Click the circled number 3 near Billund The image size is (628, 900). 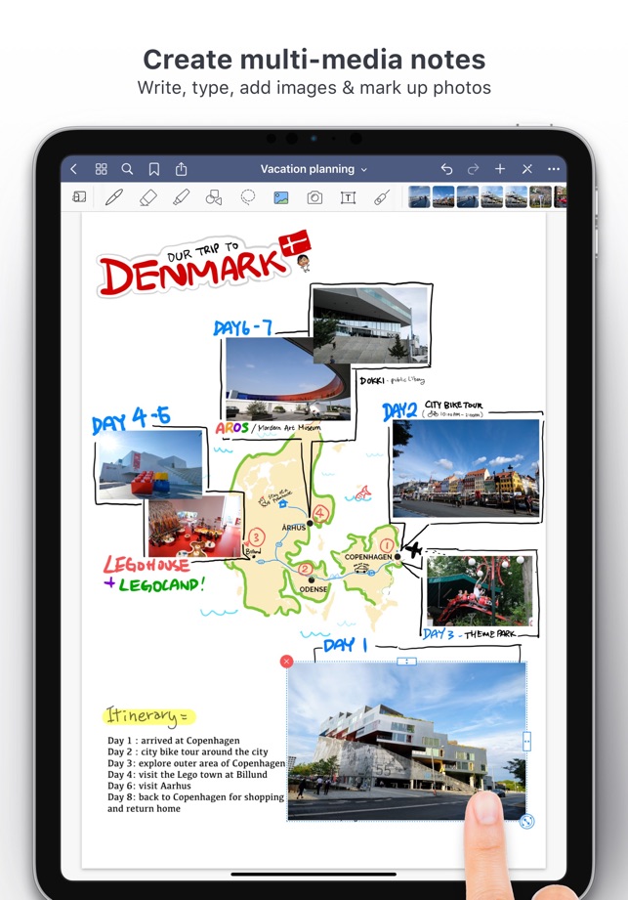(x=256, y=537)
